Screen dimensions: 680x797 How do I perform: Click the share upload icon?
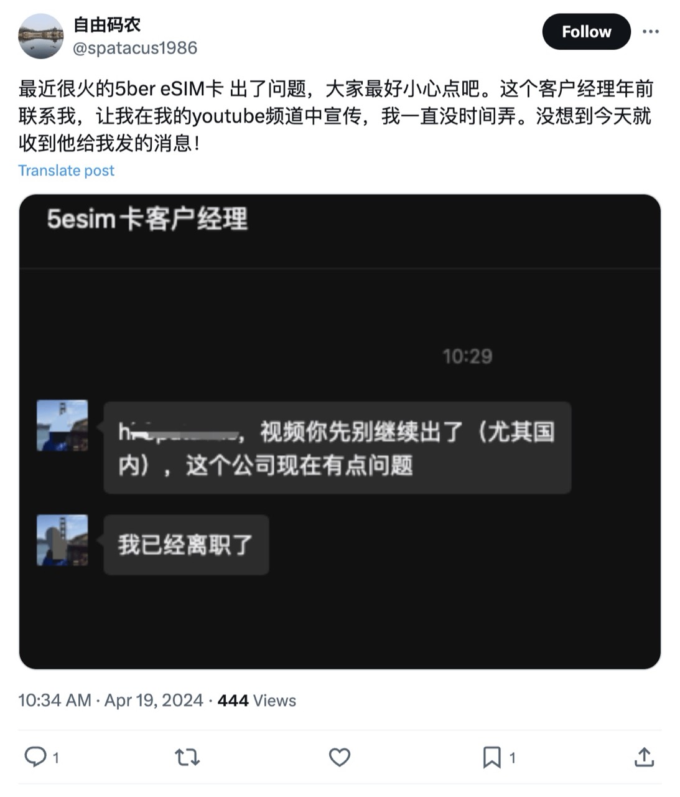644,757
